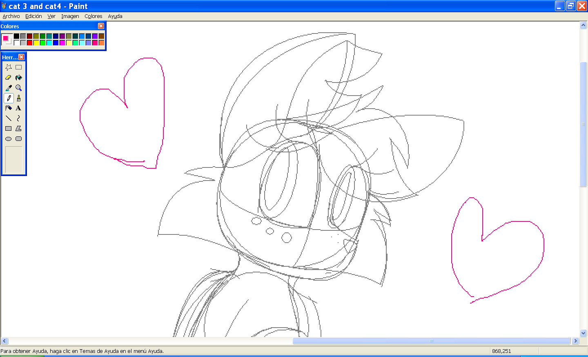
Task: Select the straight Line tool
Action: pyautogui.click(x=9, y=118)
